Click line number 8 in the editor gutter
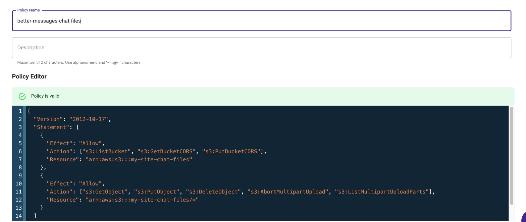Screen dimensions: 526x222 20,167
